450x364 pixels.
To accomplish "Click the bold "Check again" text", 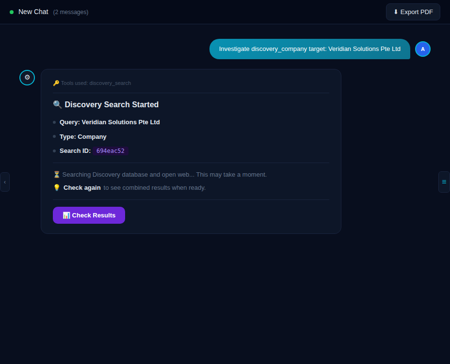I will pos(82,188).
